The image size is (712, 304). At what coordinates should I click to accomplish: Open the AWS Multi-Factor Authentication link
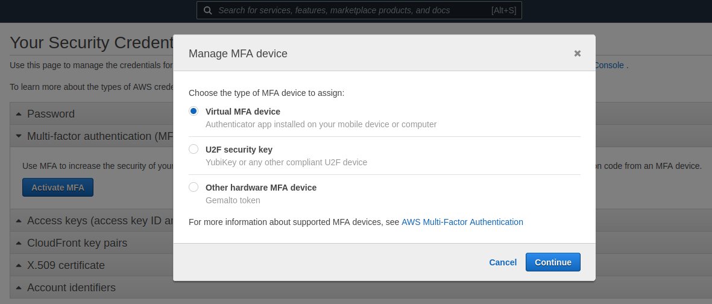tap(462, 222)
